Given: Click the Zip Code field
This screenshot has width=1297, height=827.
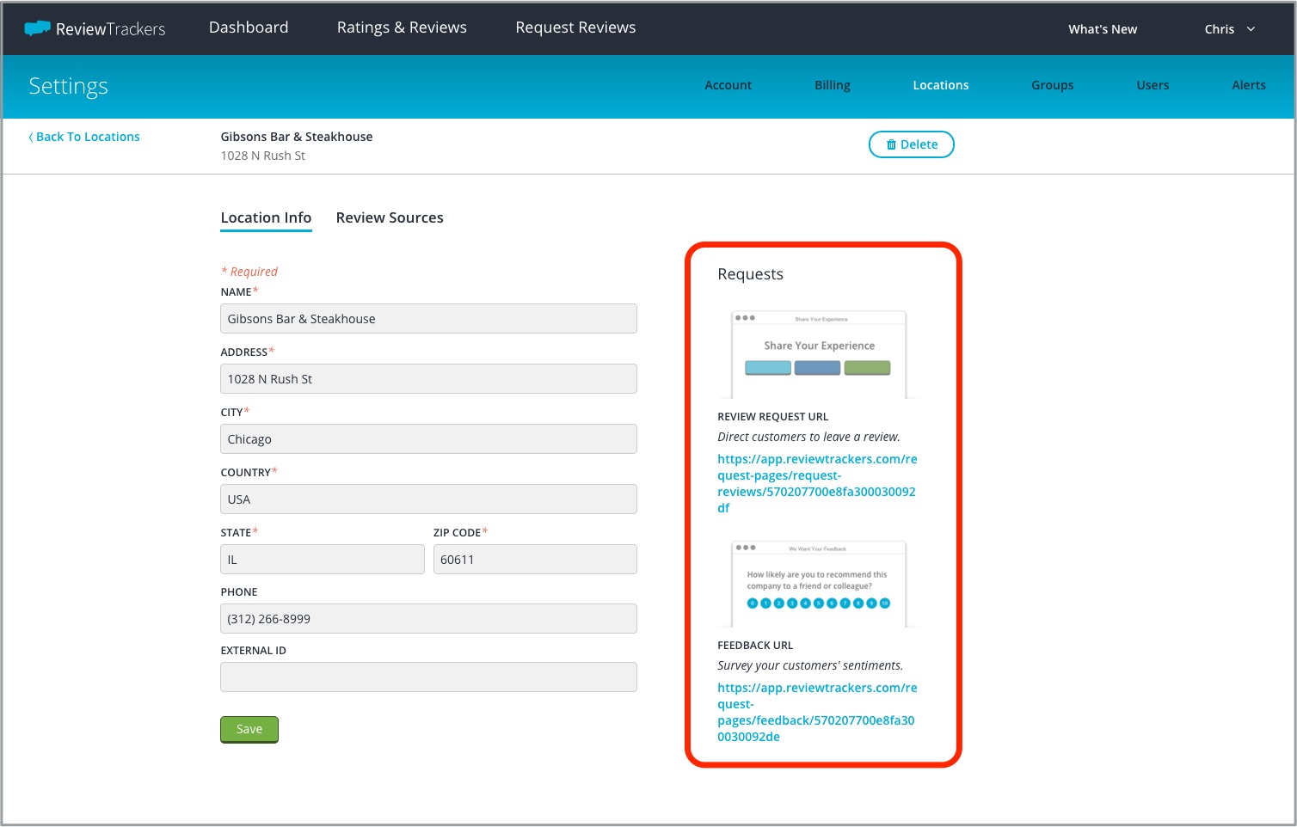Looking at the screenshot, I should click(535, 560).
